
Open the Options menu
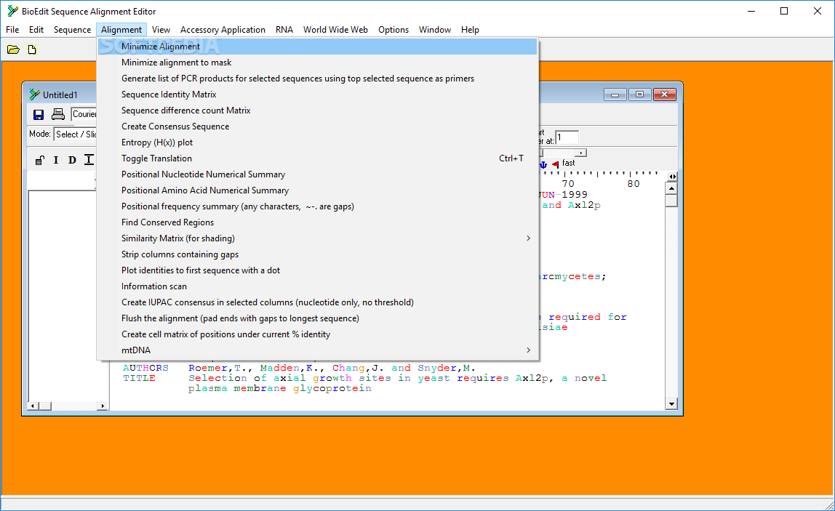[x=393, y=30]
